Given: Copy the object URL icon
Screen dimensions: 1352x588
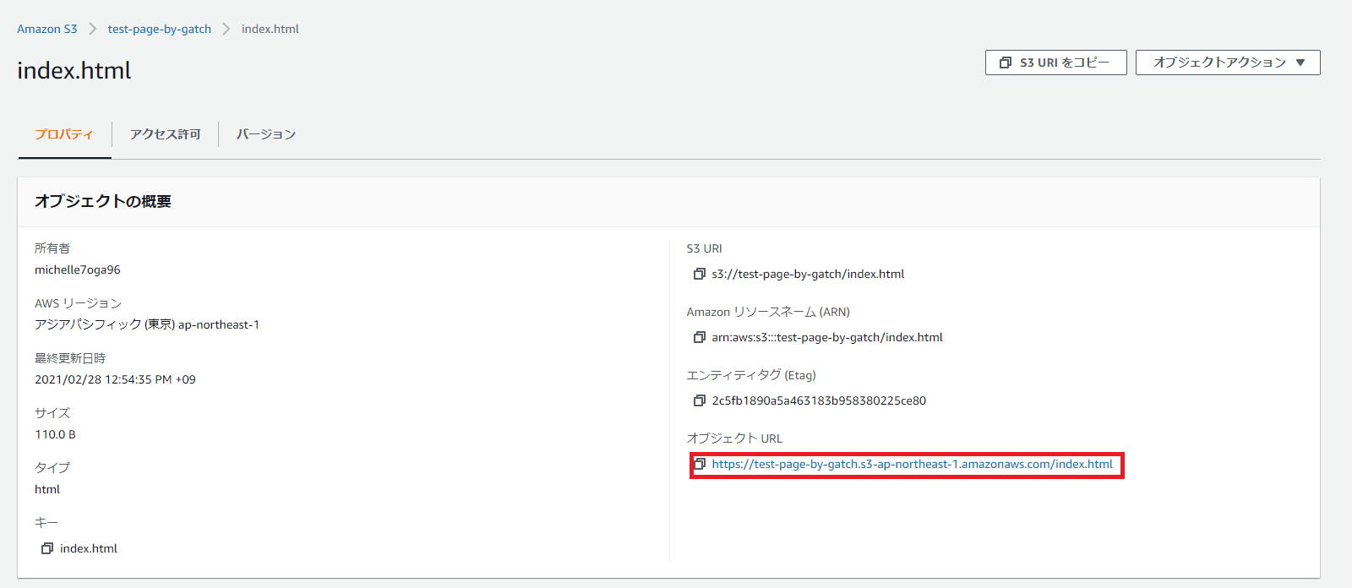Looking at the screenshot, I should (699, 464).
